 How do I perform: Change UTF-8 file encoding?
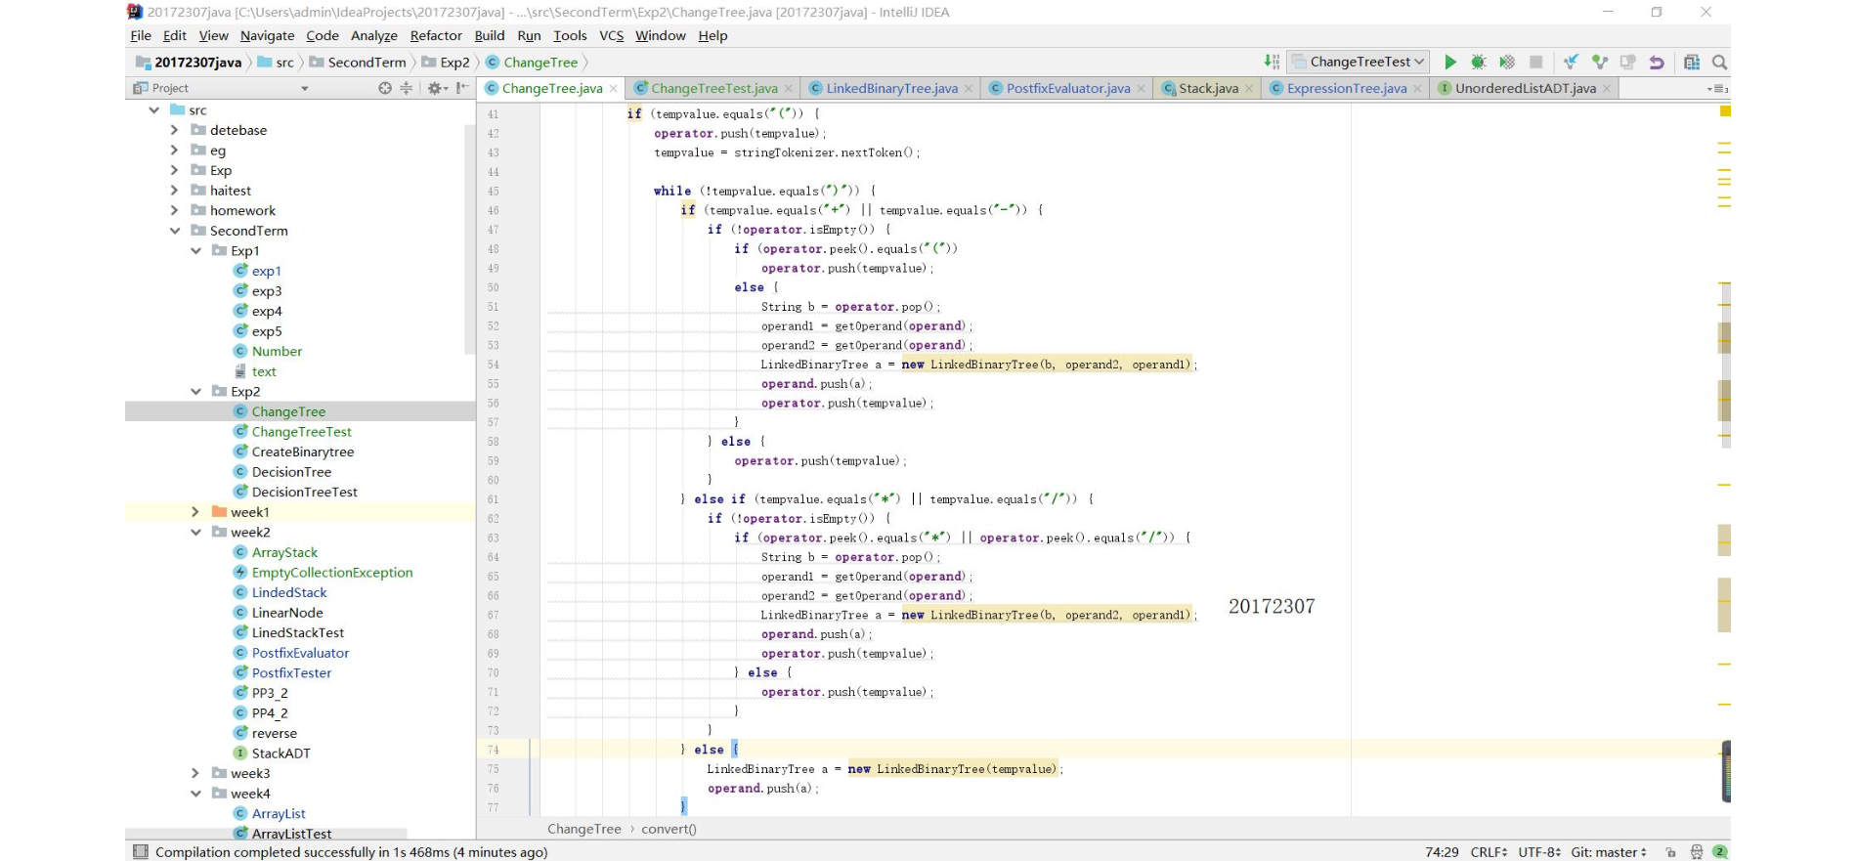[1539, 852]
